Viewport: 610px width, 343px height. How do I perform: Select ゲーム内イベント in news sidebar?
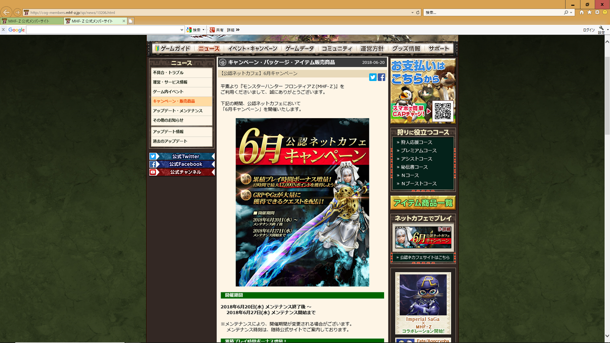tap(182, 92)
